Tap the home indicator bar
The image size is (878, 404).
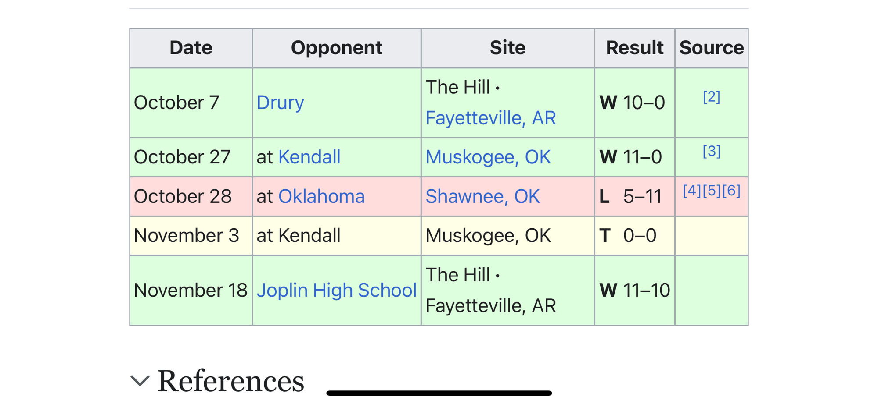pyautogui.click(x=439, y=393)
